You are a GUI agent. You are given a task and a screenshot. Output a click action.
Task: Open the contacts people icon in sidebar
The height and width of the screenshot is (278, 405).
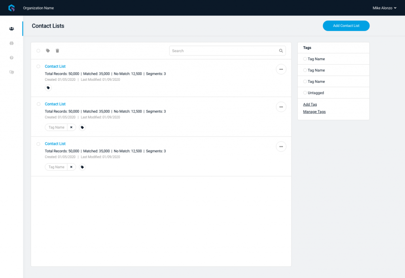click(11, 29)
